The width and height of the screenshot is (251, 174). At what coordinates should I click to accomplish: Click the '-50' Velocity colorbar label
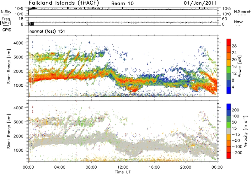[236, 140]
